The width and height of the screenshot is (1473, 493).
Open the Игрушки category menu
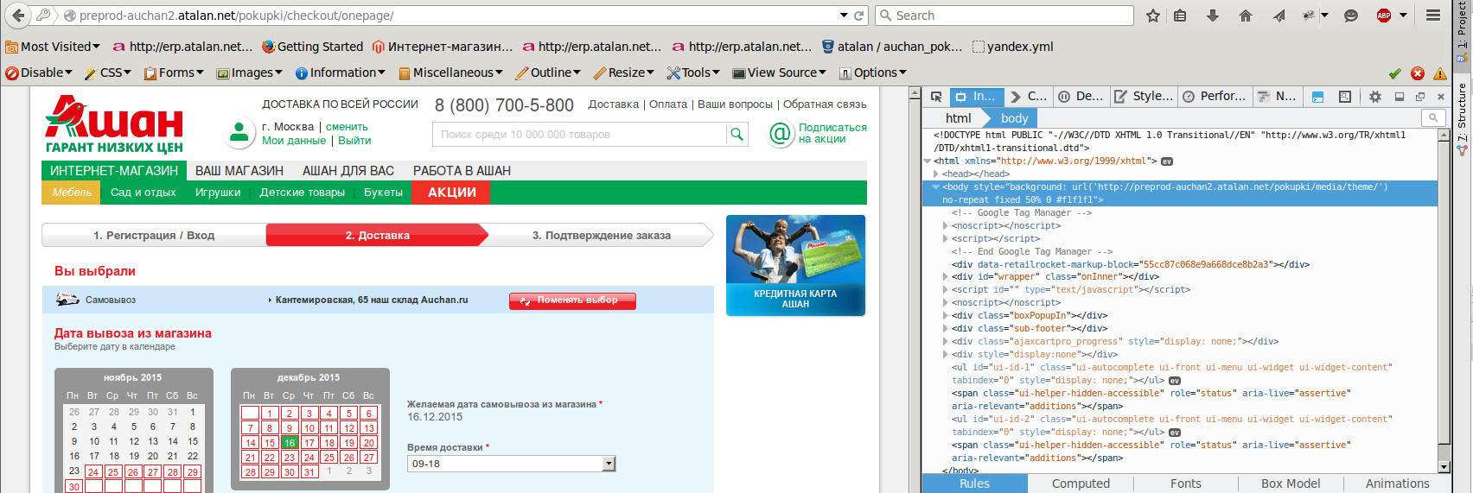[218, 192]
